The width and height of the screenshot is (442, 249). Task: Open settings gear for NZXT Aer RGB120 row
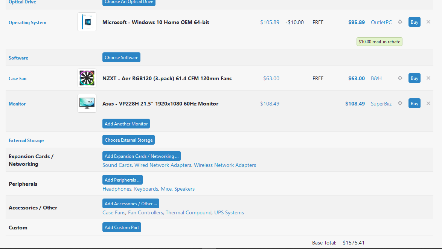coord(400,78)
